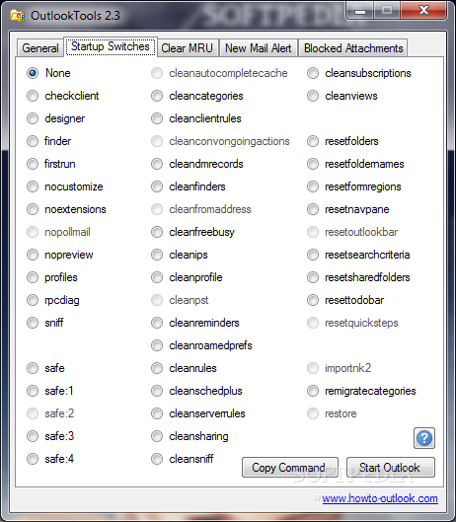Choose the cleanviews radio button
The image size is (456, 522).
(x=313, y=96)
